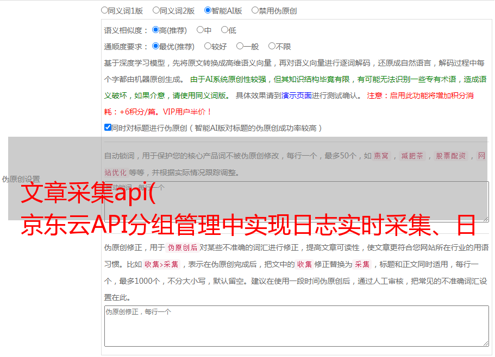
Task: Switch to the 禁用伪原创 option
Action: coord(255,10)
